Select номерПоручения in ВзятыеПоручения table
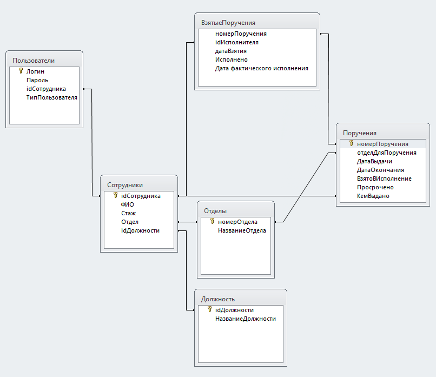The image size is (436, 377). click(241, 34)
